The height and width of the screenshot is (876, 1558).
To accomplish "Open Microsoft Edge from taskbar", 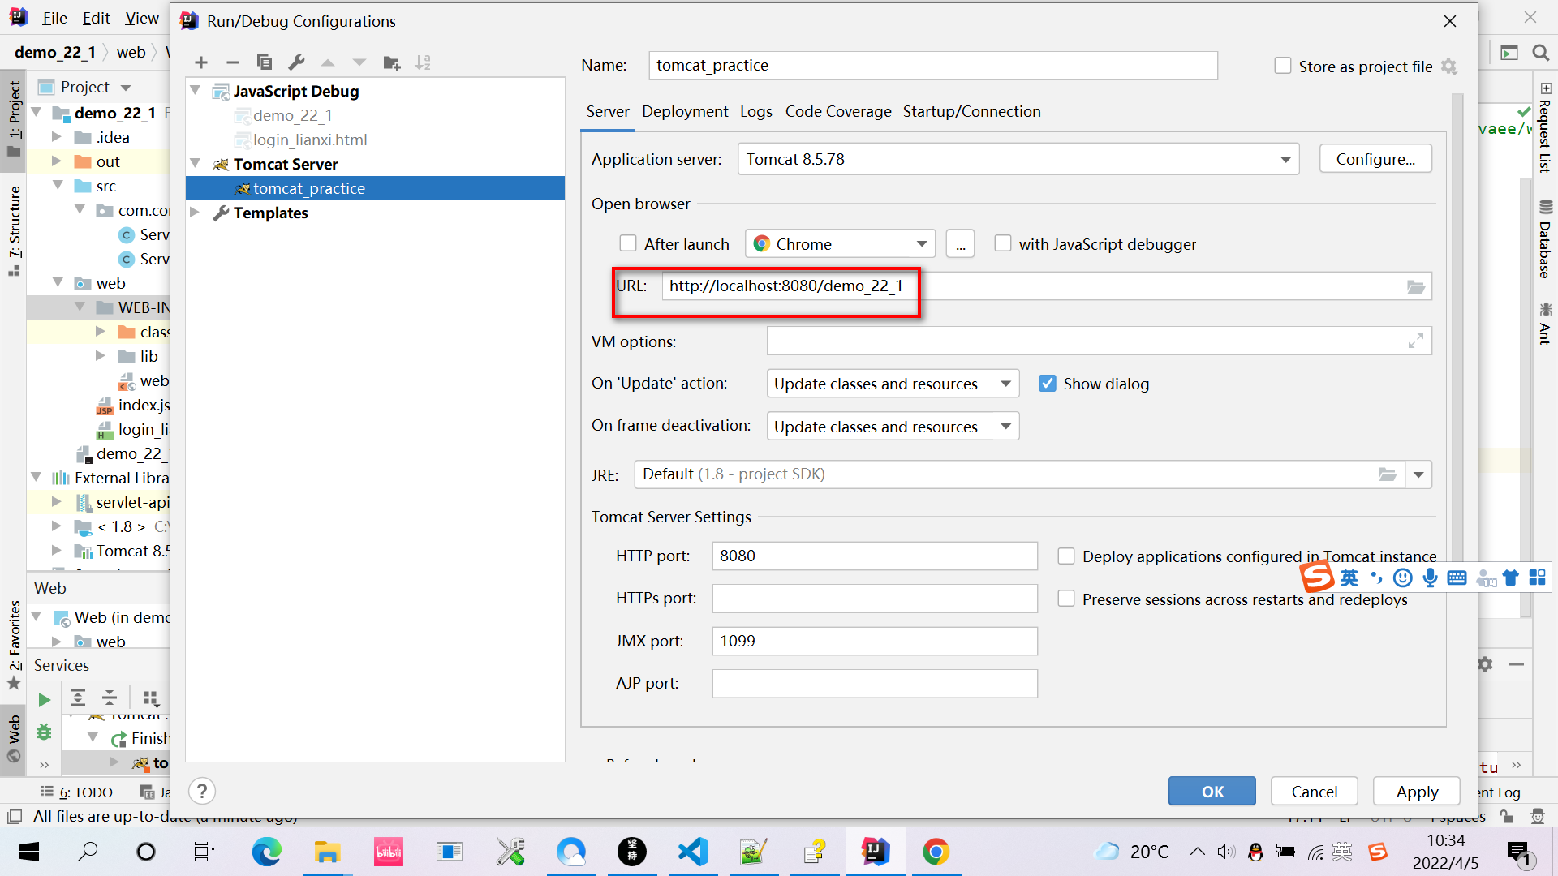I will click(266, 852).
